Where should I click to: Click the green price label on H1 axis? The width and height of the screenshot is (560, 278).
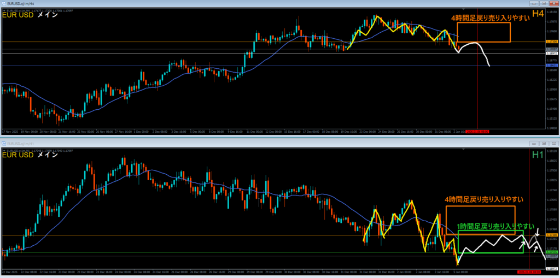click(551, 252)
